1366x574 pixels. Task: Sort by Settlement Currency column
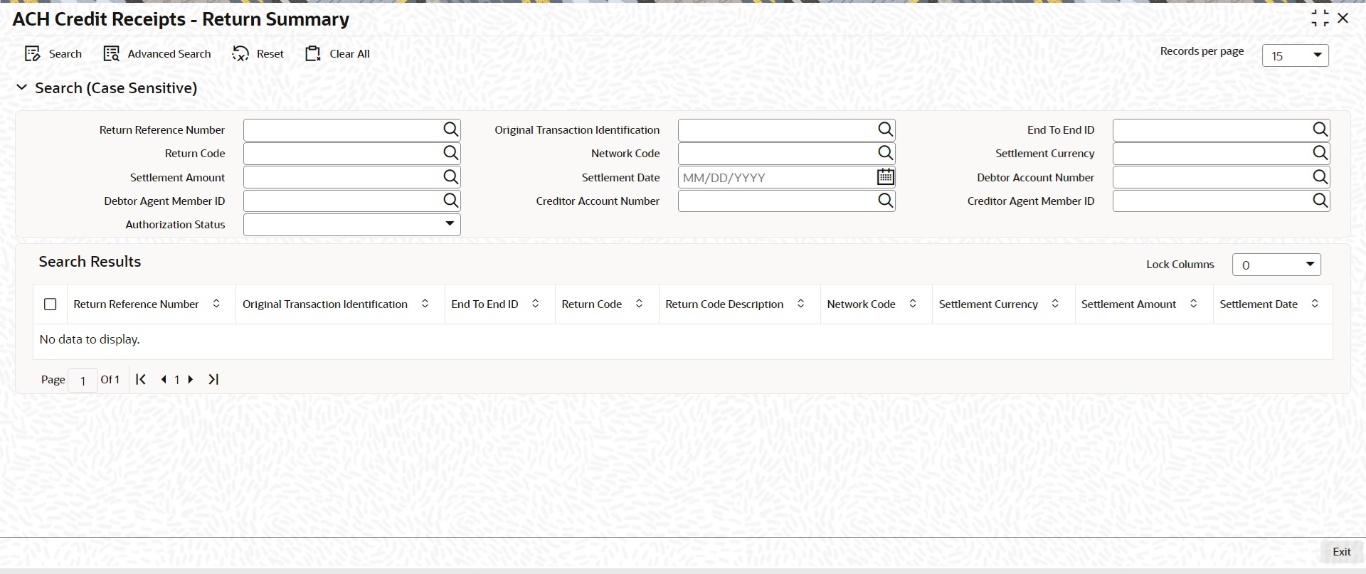pyautogui.click(x=1055, y=304)
